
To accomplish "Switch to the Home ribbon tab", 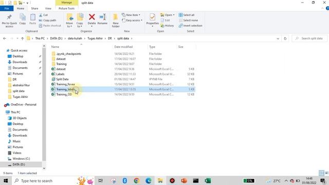I will point(21,8).
